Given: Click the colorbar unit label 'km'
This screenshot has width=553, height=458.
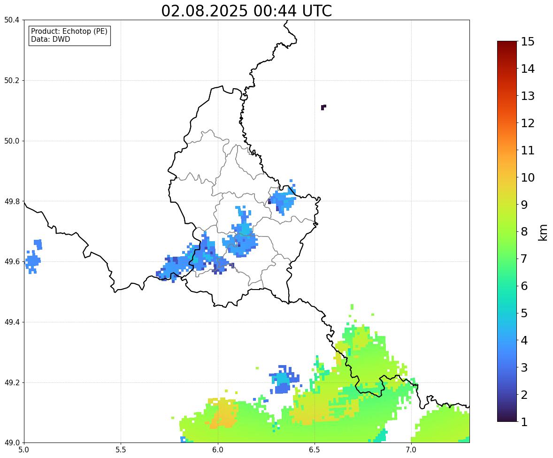Looking at the screenshot, I should tap(543, 233).
